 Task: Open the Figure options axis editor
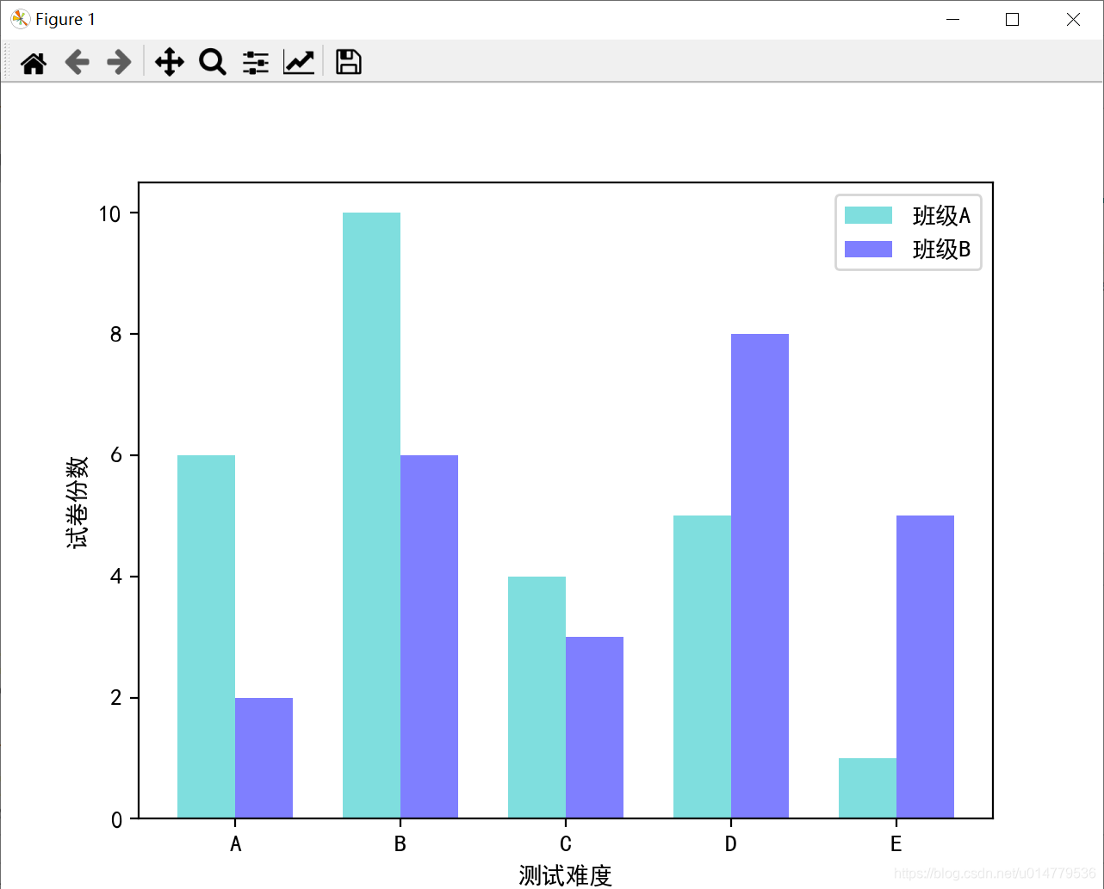tap(298, 61)
